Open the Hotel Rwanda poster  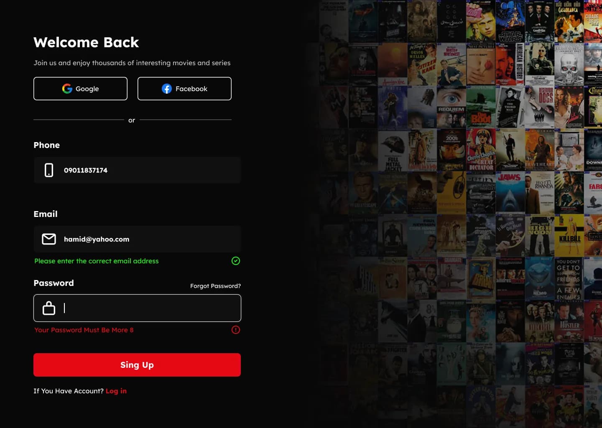tap(539, 193)
